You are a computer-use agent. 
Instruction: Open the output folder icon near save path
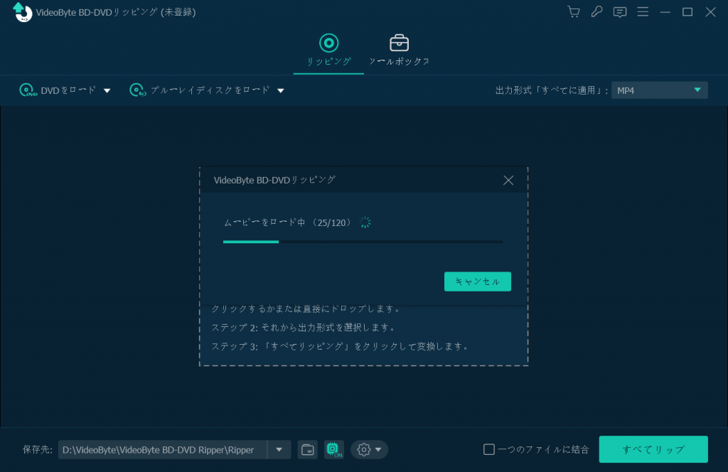(307, 449)
